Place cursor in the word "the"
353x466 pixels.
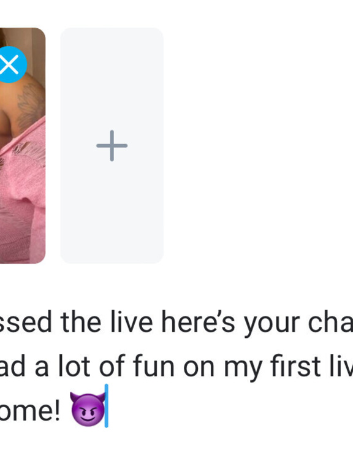click(80, 323)
